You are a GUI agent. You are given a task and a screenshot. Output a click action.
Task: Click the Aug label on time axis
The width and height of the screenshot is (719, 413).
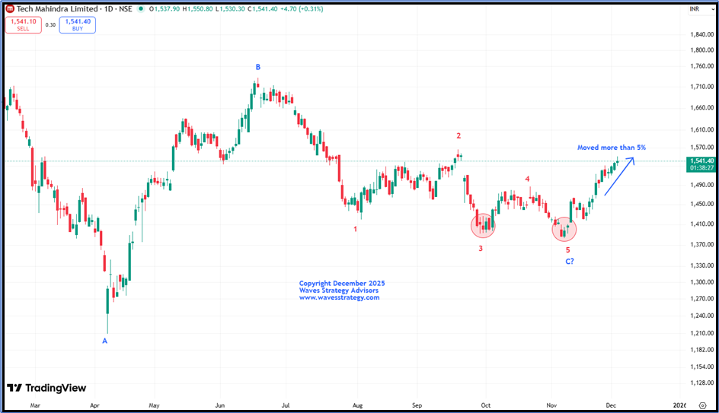click(x=358, y=405)
